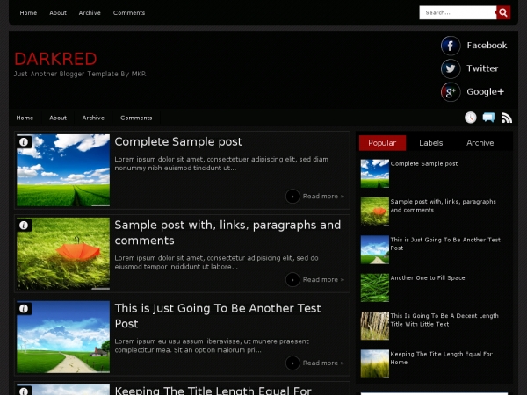527x395 pixels.
Task: Open the blue sky field post image
Action: 63,170
